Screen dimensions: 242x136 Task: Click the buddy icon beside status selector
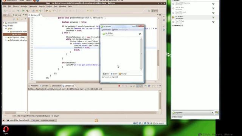click(x=217, y=113)
